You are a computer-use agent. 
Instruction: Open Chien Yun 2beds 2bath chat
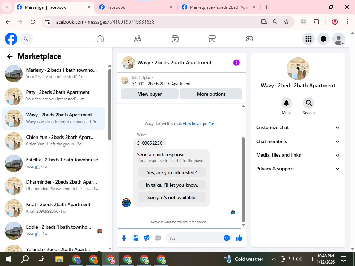[54, 141]
